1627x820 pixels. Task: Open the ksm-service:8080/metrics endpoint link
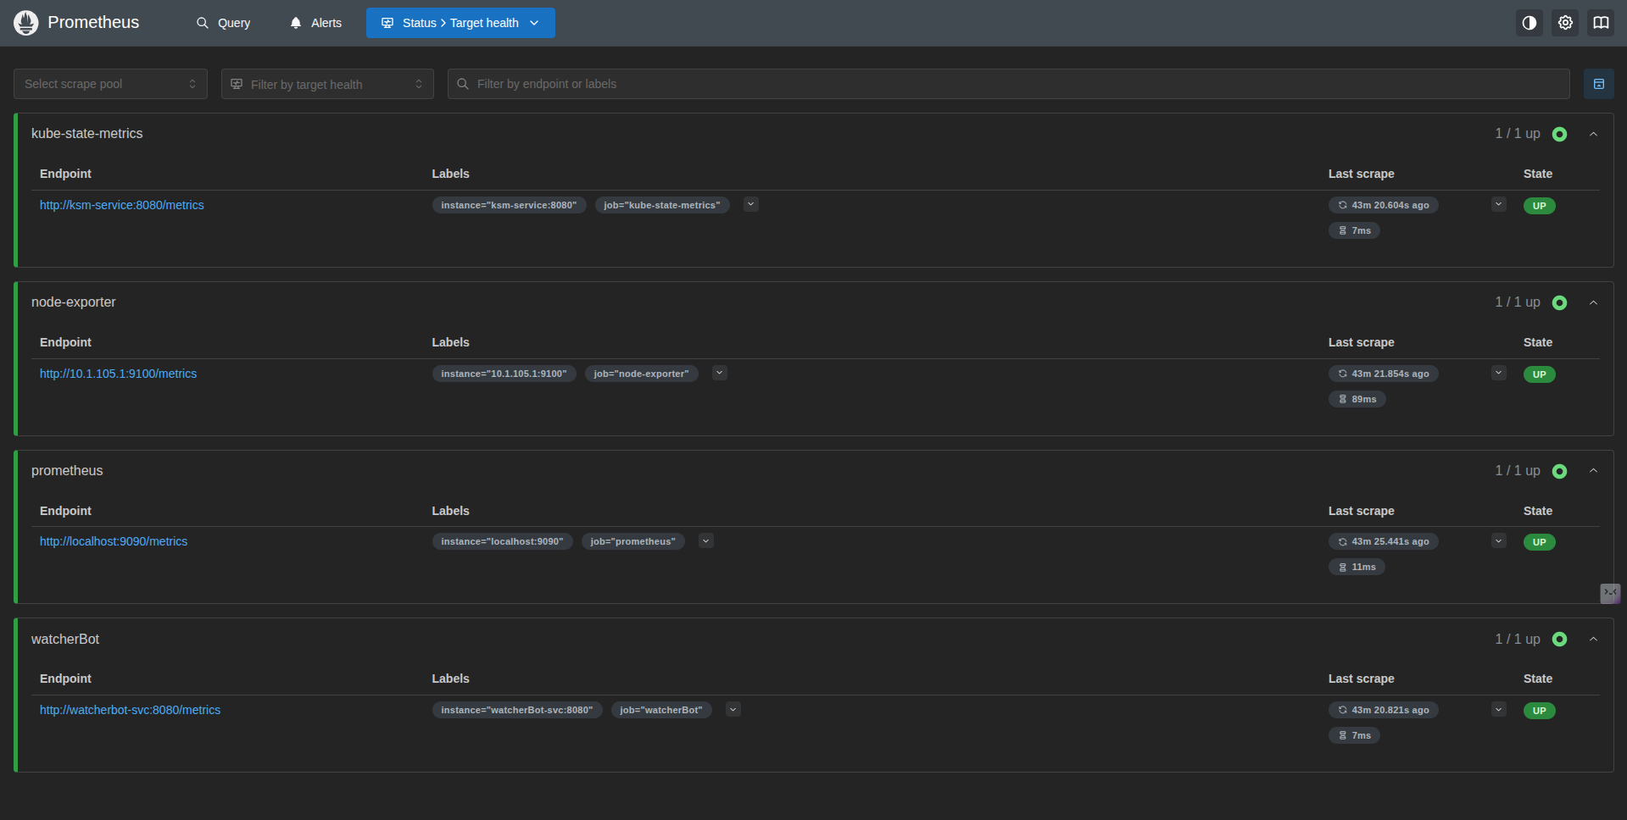[x=122, y=205]
